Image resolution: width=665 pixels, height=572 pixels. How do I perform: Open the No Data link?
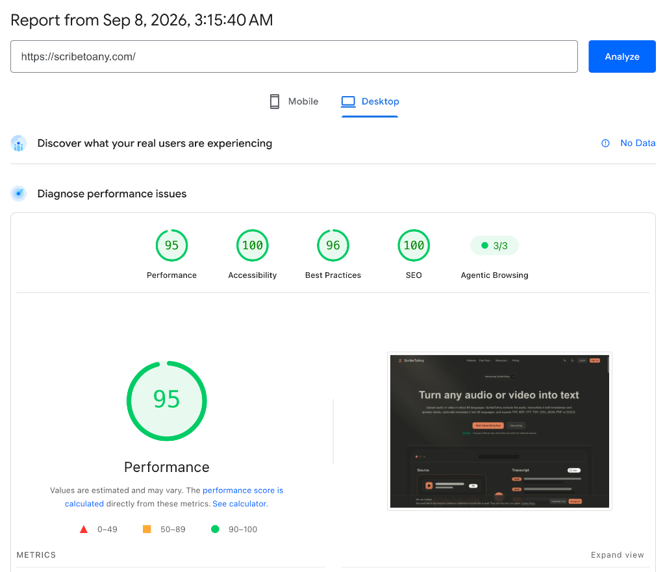(x=638, y=143)
